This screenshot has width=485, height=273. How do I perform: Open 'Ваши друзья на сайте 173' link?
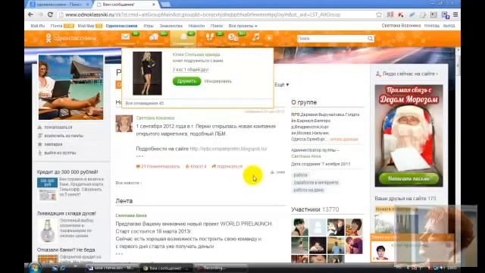[405, 199]
